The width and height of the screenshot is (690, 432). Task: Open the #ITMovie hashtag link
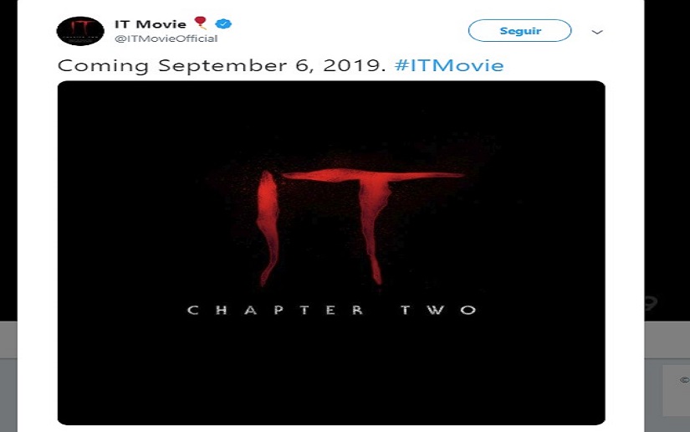pos(449,65)
